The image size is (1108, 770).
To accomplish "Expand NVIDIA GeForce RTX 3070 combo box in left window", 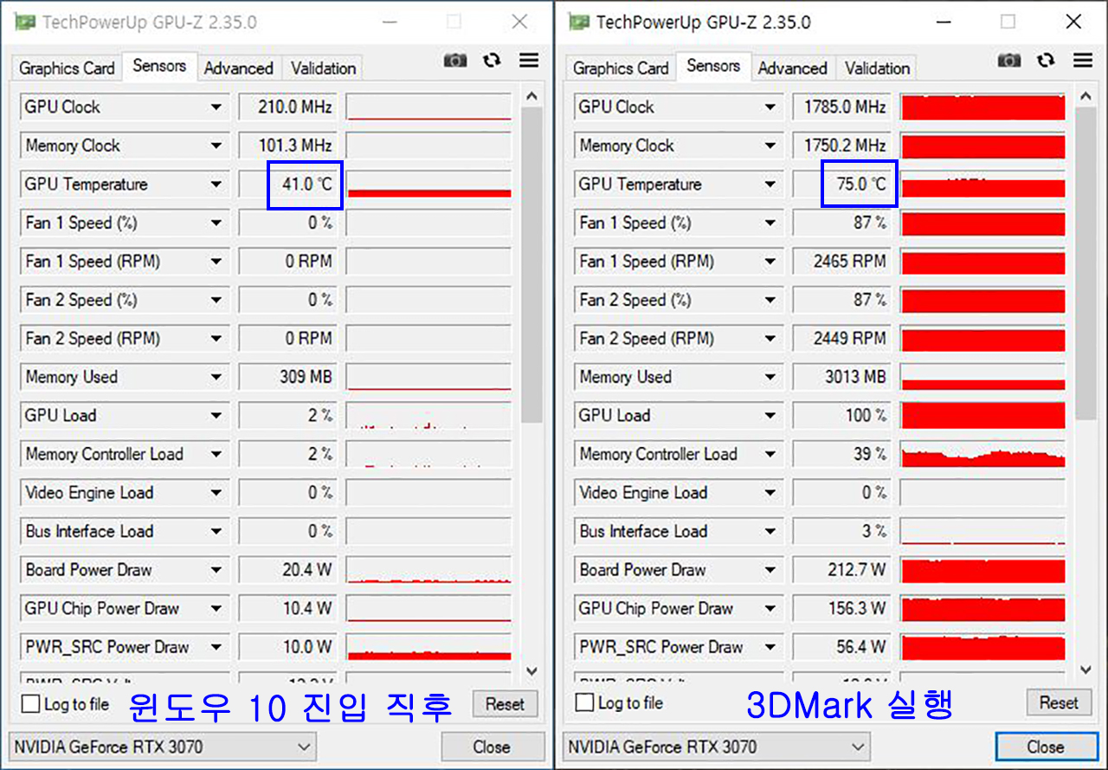I will click(x=304, y=747).
